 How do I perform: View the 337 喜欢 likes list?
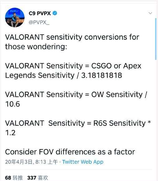(38, 178)
